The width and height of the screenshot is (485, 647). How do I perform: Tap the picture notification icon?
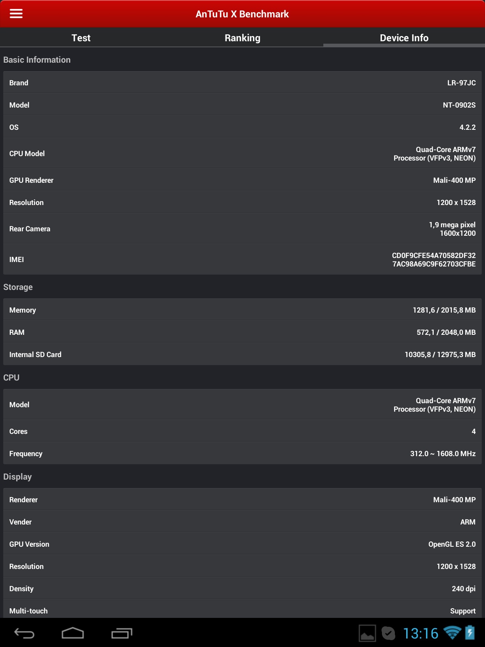tap(367, 633)
